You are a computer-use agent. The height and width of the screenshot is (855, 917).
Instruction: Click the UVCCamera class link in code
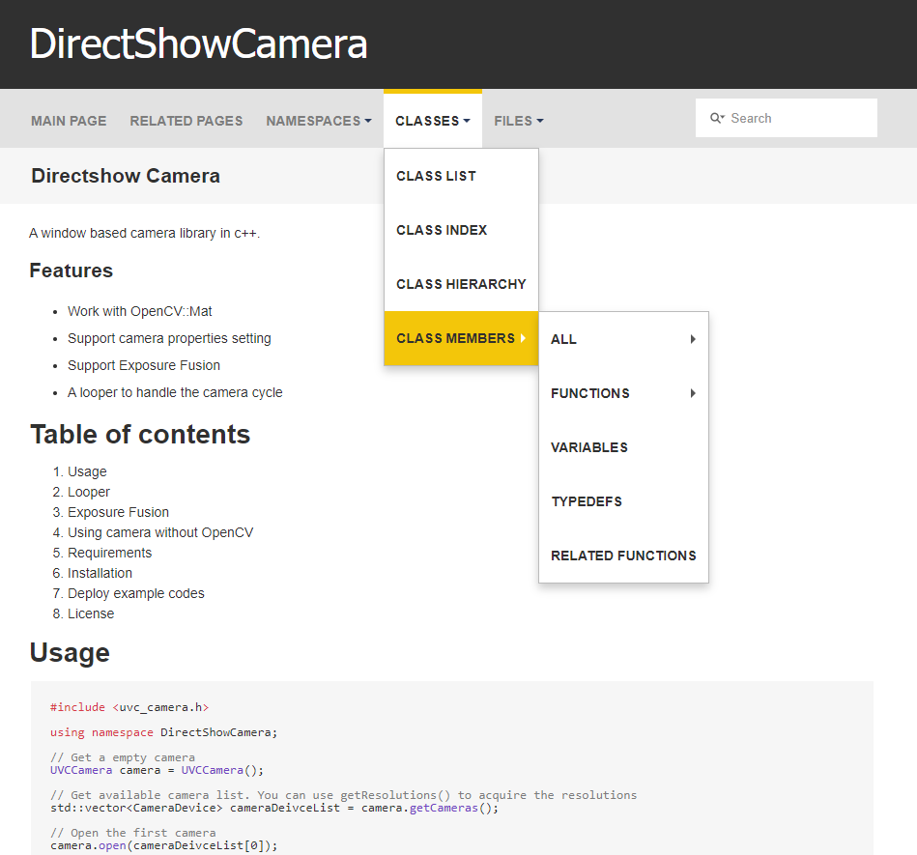[80, 770]
